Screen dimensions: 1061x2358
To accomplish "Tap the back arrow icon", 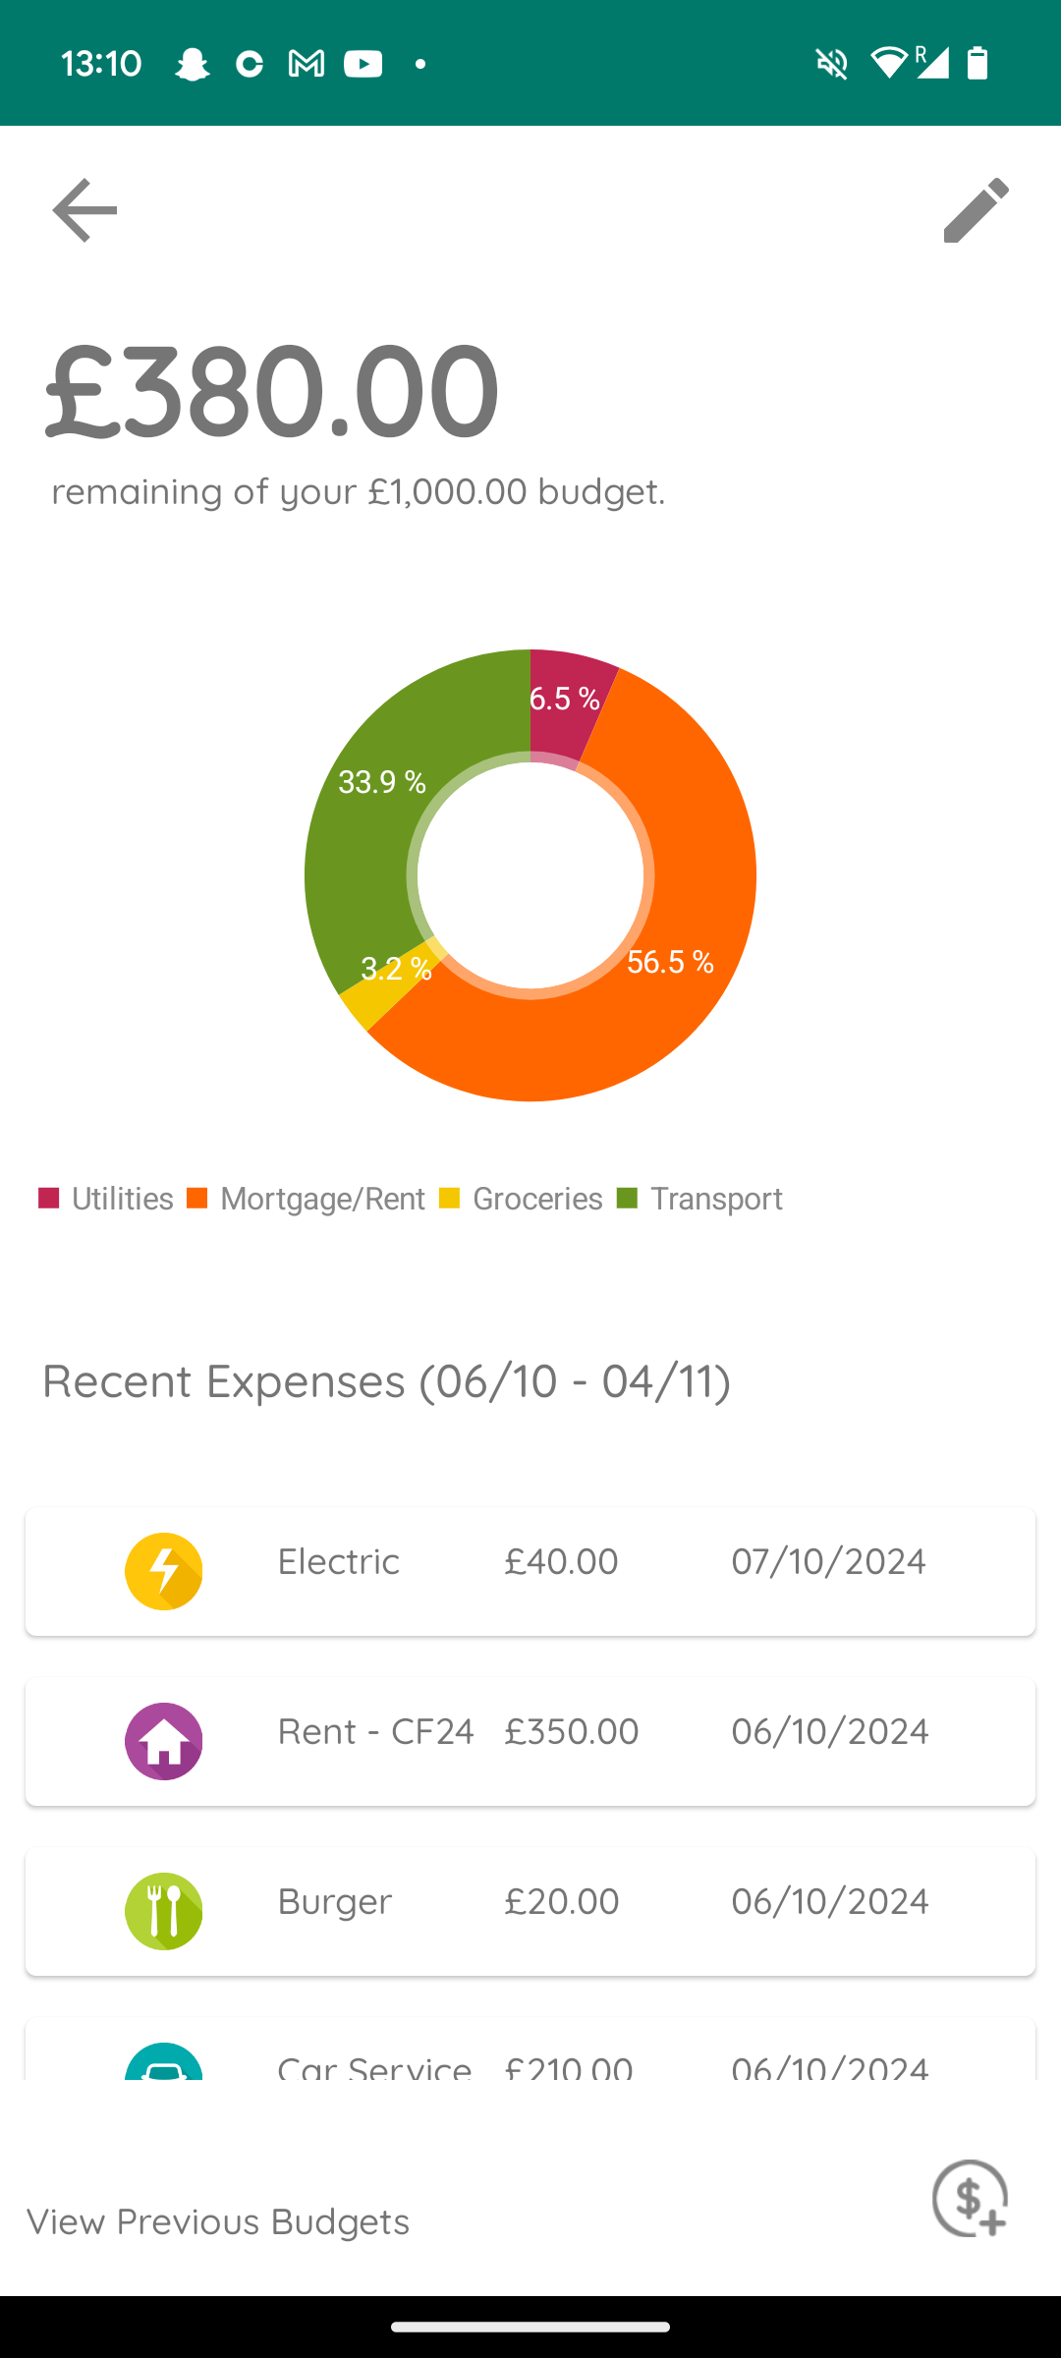I will pos(84,210).
